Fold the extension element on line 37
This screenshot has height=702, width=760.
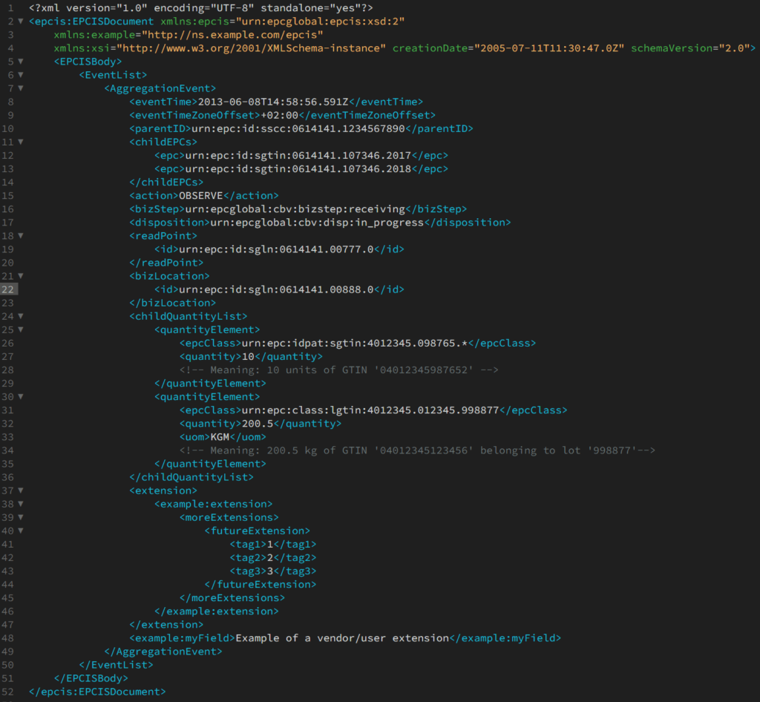pyautogui.click(x=21, y=491)
